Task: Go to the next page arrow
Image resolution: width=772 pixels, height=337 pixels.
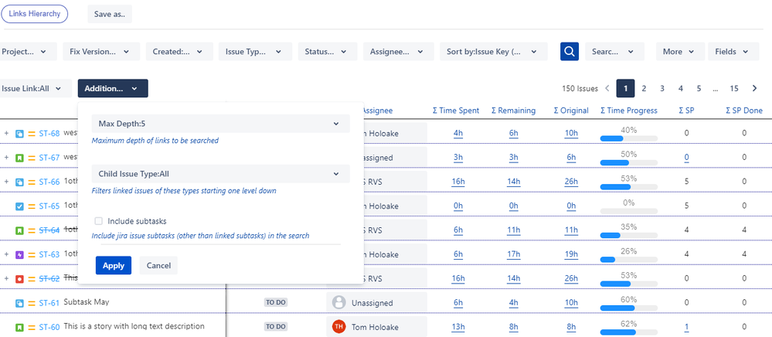Action: 755,89
